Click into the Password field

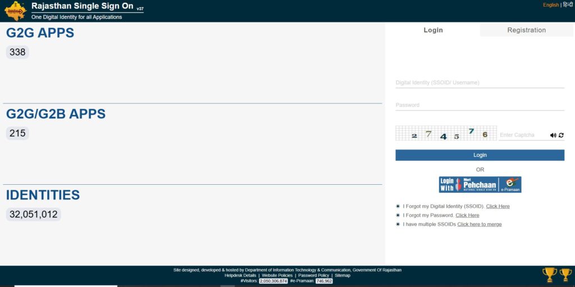(x=480, y=105)
